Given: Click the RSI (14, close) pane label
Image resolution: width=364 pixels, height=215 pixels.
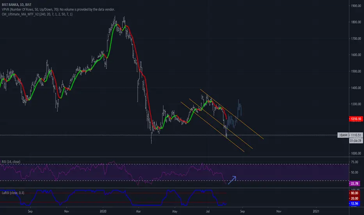Looking at the screenshot, I should coord(11,161).
